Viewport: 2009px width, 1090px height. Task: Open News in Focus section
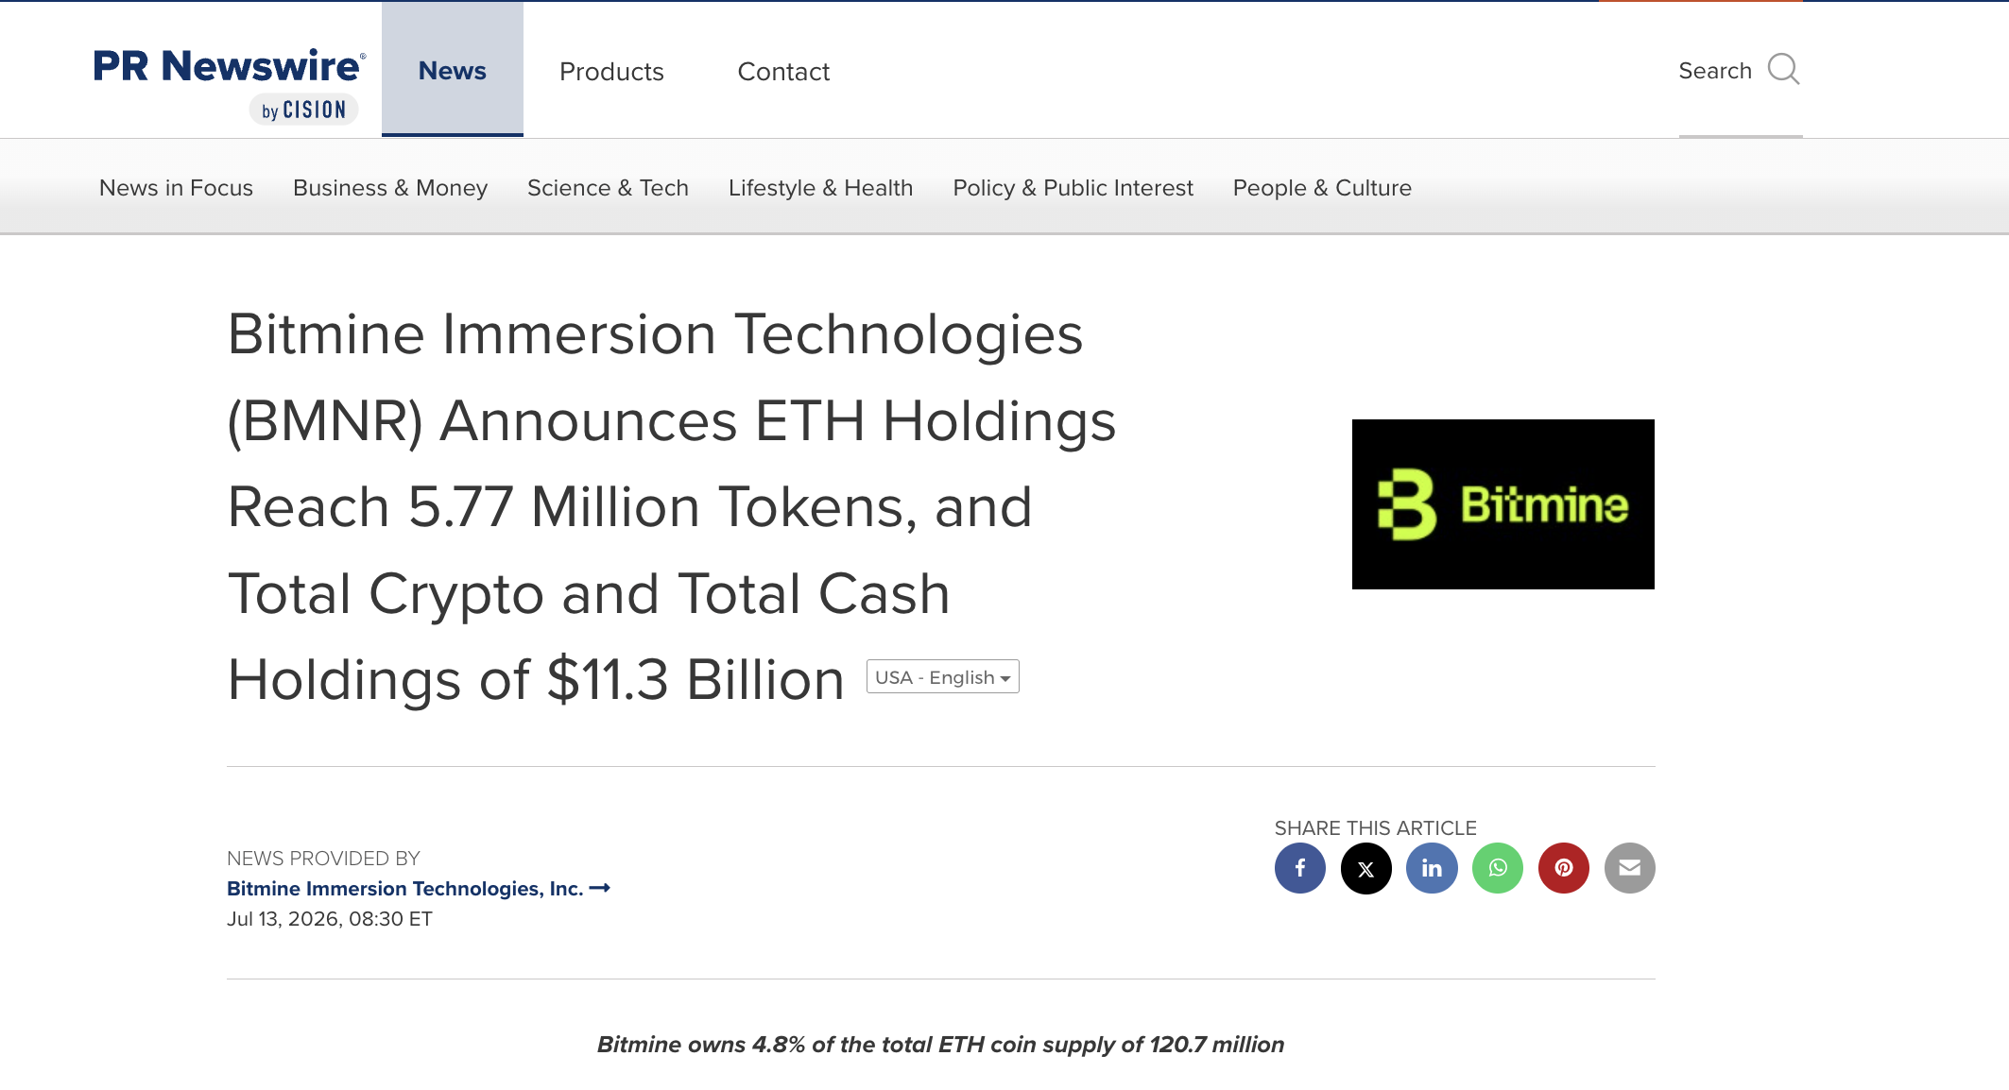pyautogui.click(x=176, y=188)
